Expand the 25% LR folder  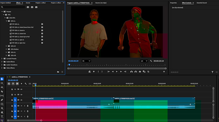[6, 46]
